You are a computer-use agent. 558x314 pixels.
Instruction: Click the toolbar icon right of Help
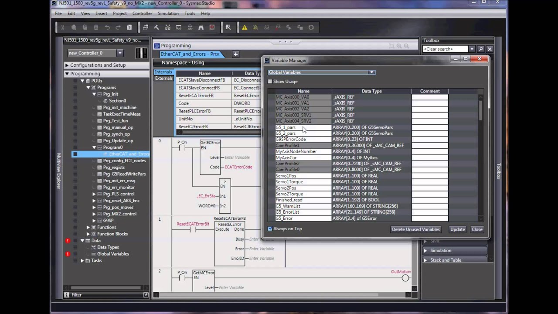[x=146, y=27]
